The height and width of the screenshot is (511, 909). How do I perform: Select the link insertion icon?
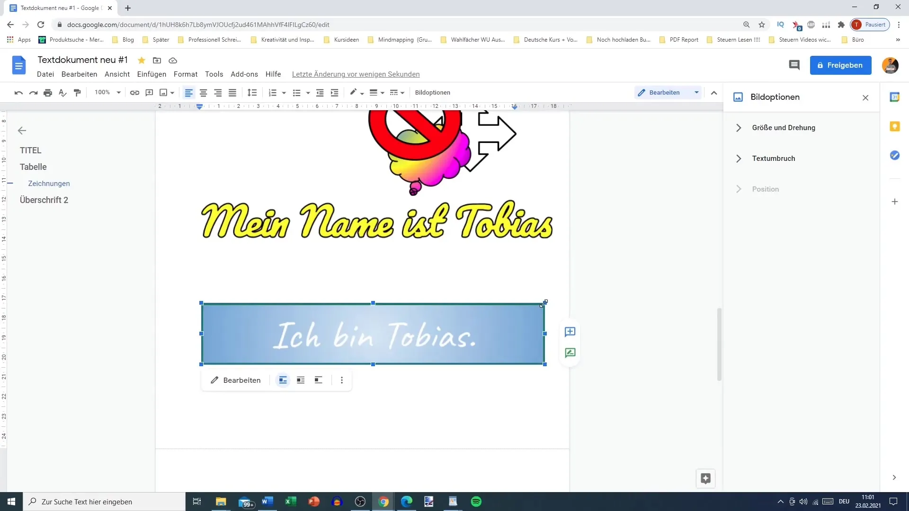[134, 92]
